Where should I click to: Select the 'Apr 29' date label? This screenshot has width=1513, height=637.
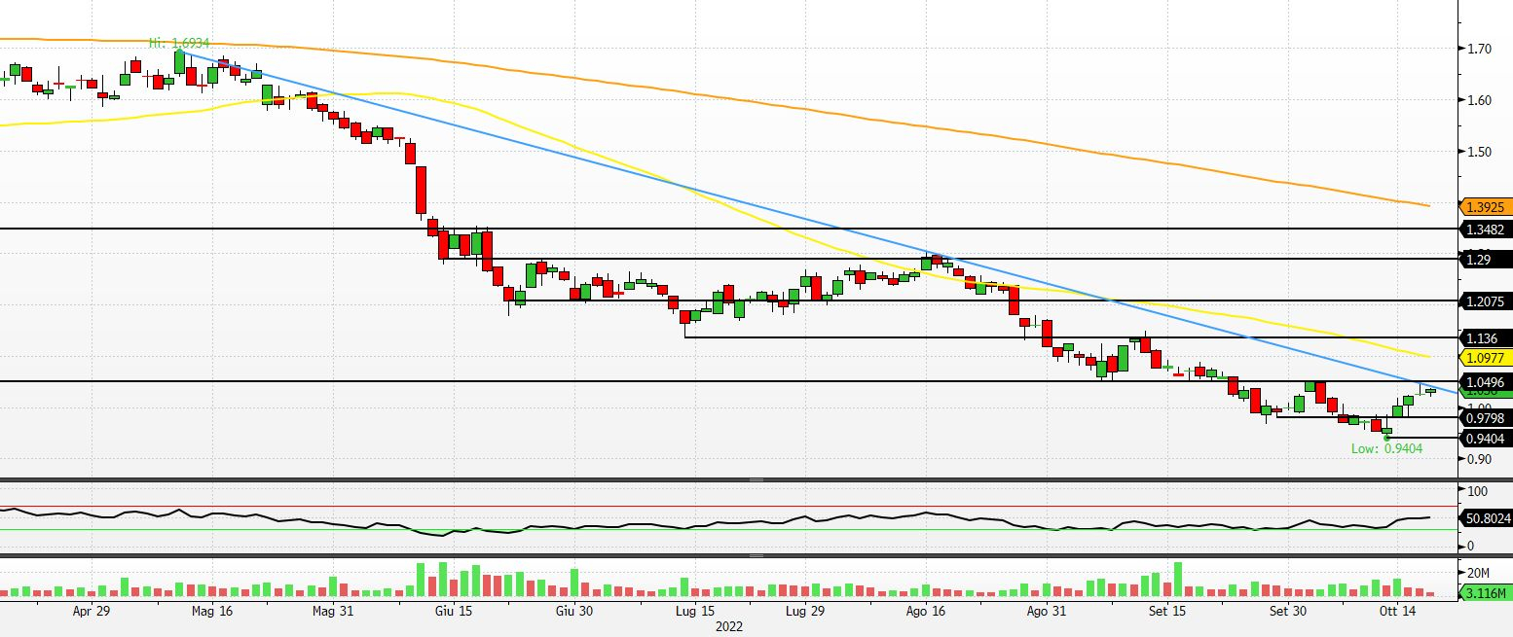coord(92,612)
